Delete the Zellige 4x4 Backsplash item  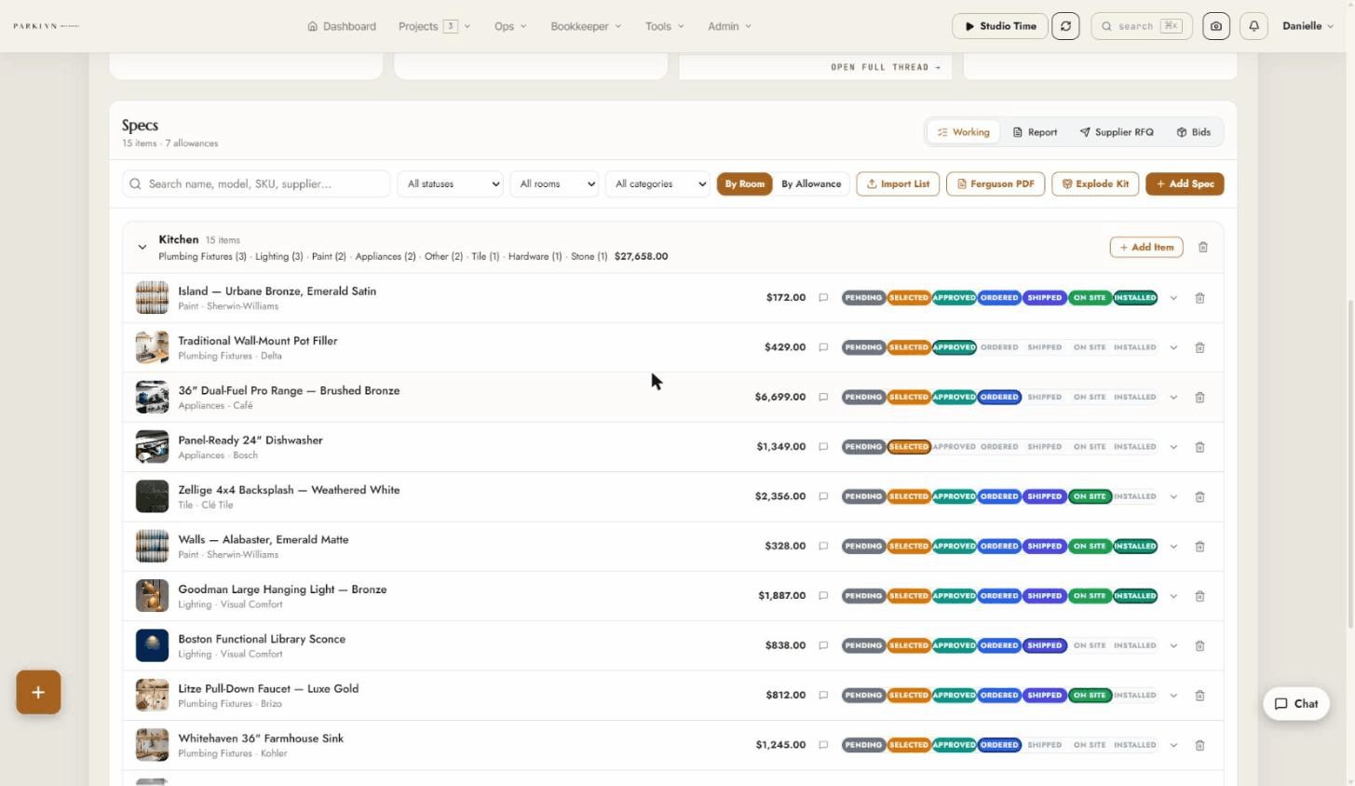(1199, 496)
